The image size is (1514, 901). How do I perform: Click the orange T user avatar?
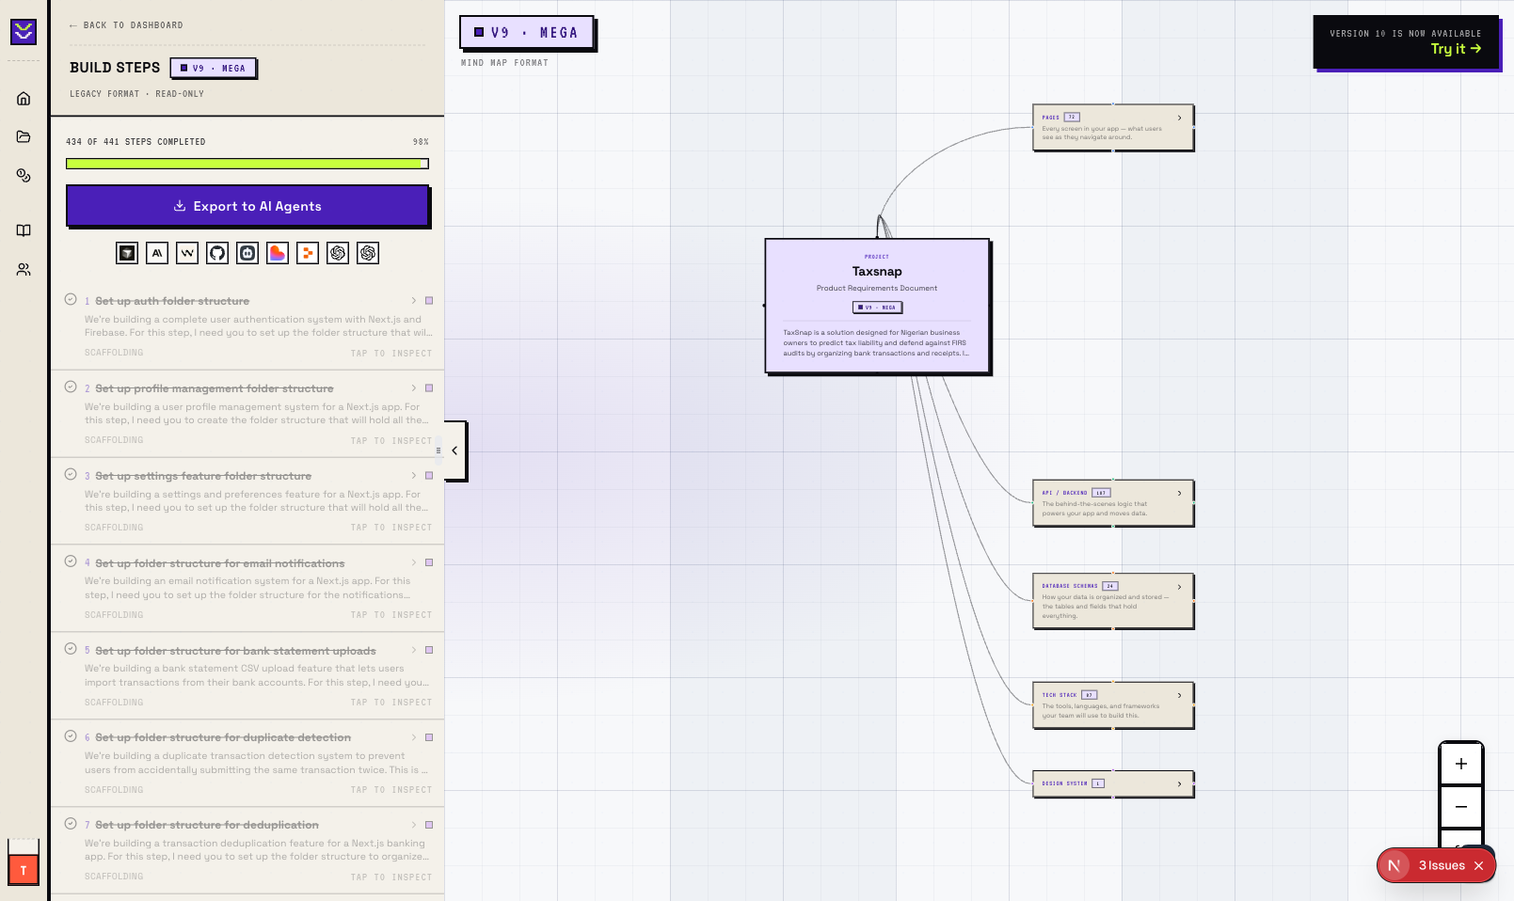[24, 870]
